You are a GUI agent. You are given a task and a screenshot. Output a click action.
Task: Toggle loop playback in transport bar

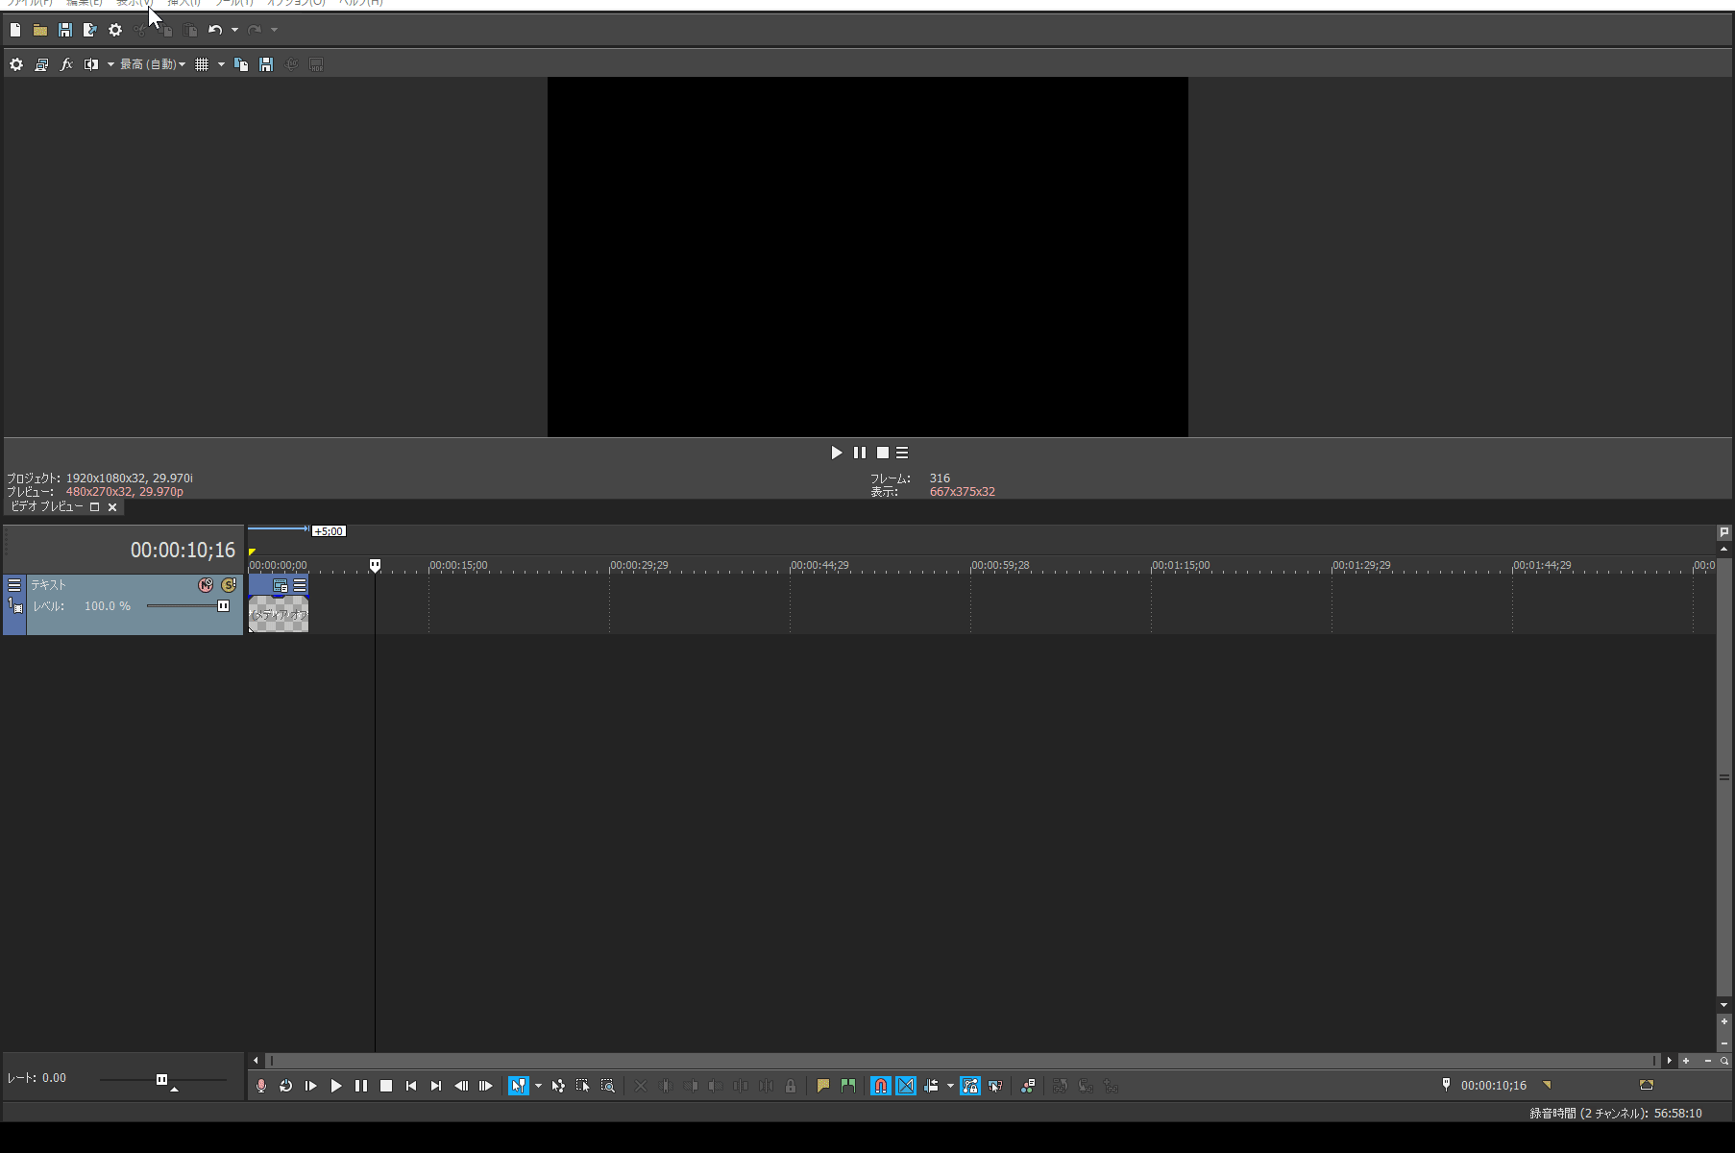coord(286,1086)
